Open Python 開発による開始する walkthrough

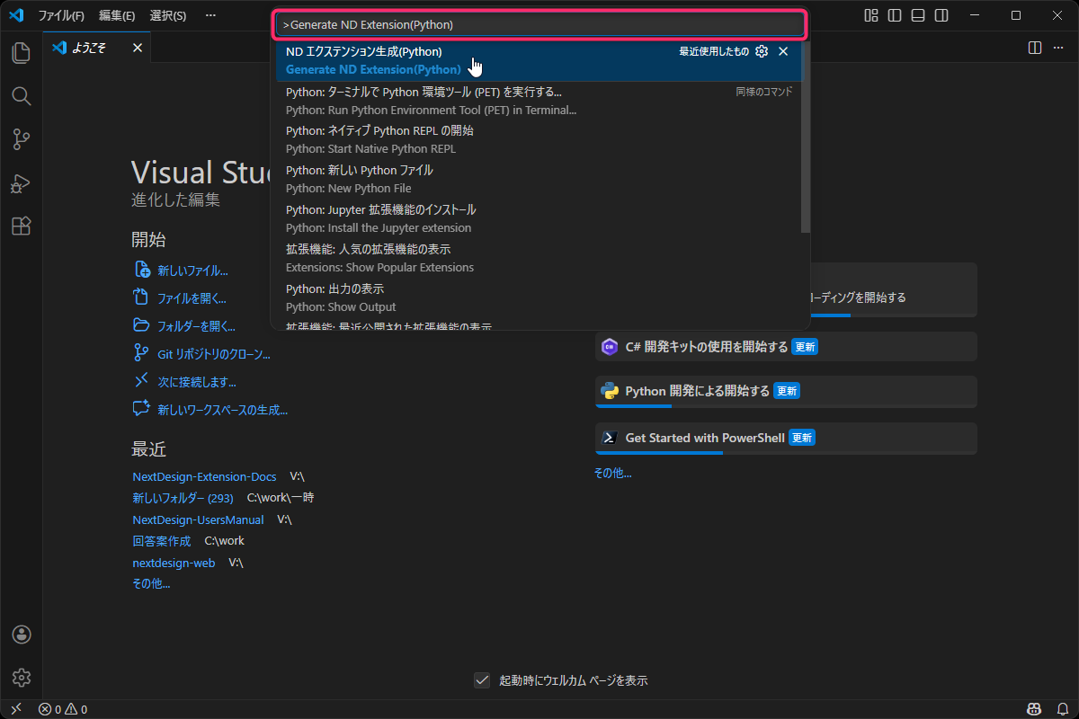point(786,391)
